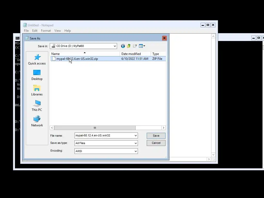The width and height of the screenshot is (264, 198).
Task: Open the Help menu in Notepad
Action: tap(68, 31)
